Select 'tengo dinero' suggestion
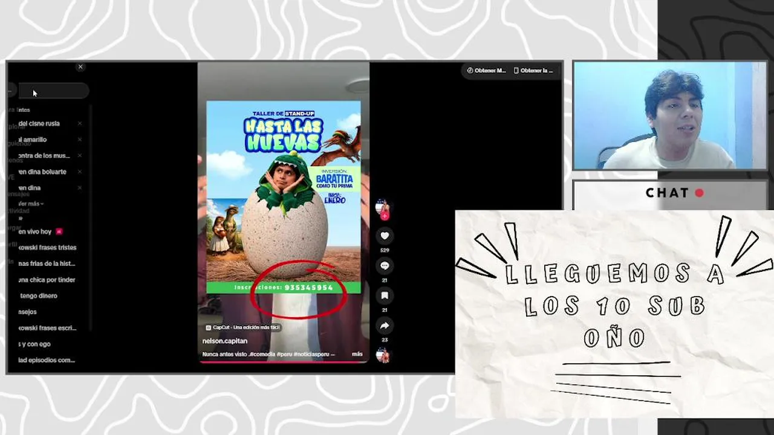The image size is (774, 435). pos(39,295)
